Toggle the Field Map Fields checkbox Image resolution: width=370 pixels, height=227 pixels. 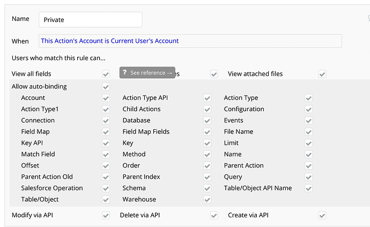point(207,132)
